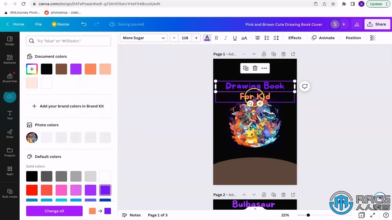This screenshot has width=392, height=220.
Task: Open the Elements sidebar panel
Action: [x=10, y=59]
